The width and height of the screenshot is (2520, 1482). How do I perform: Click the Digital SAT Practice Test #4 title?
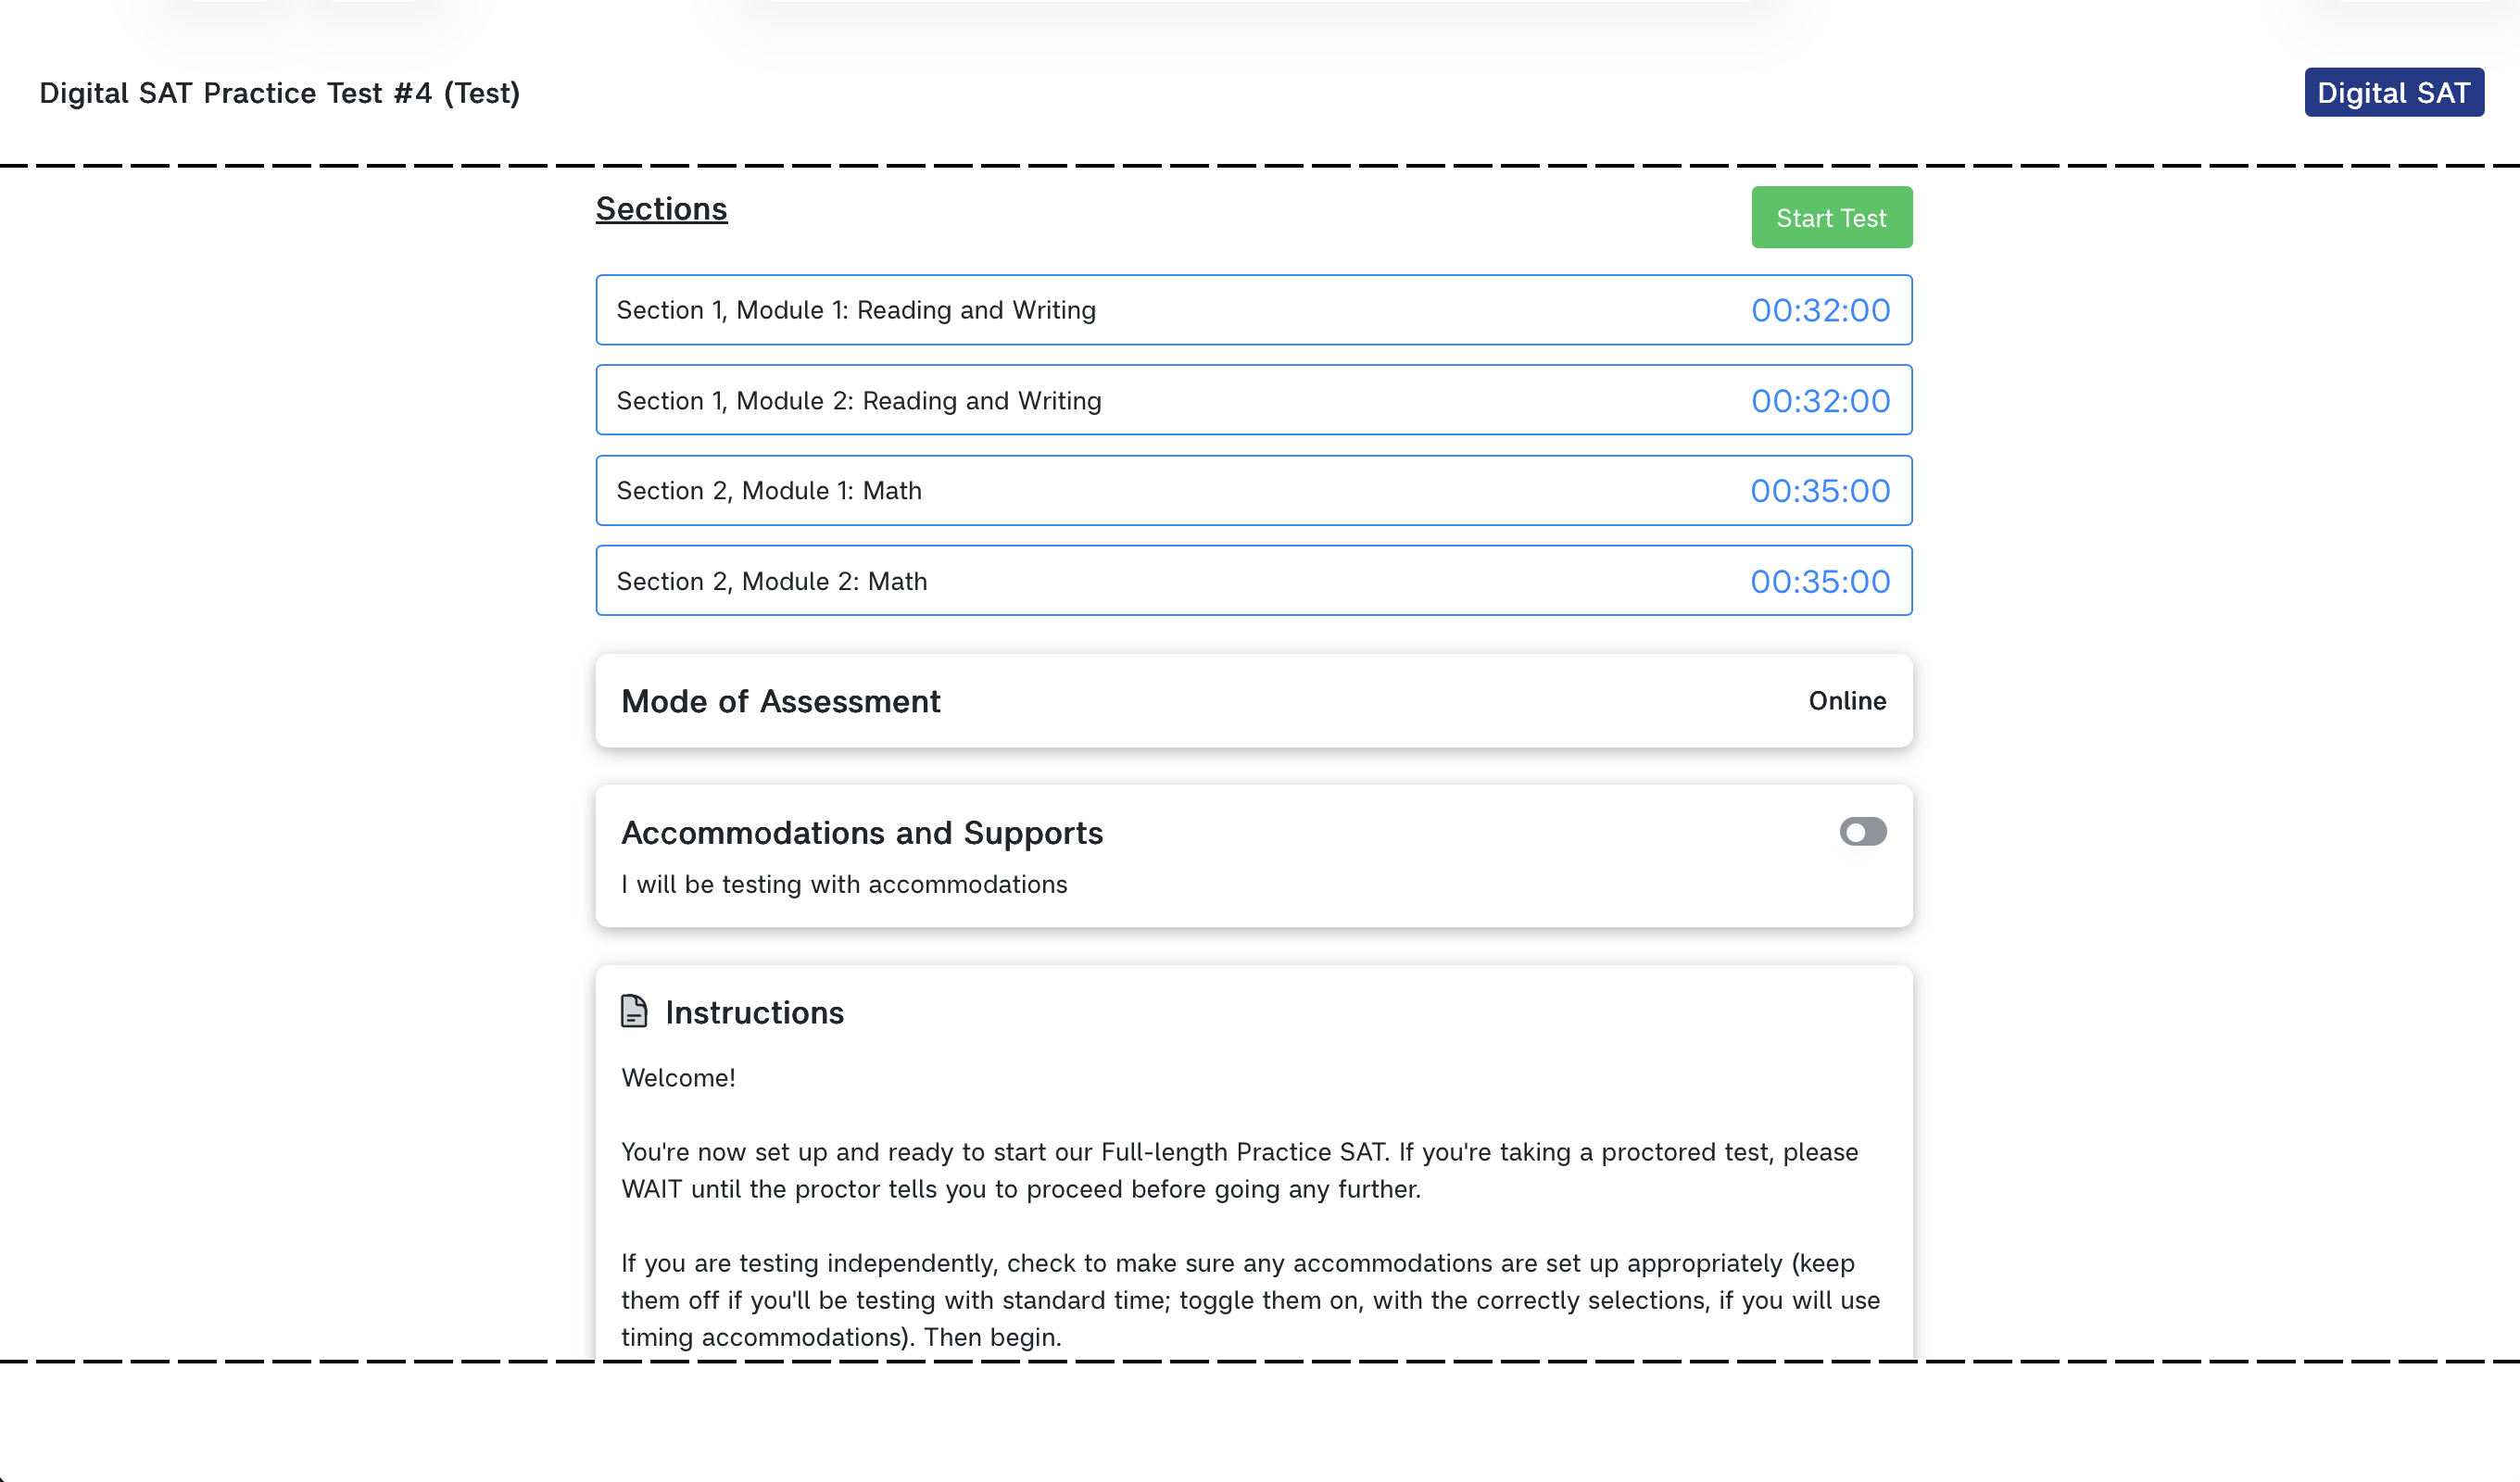tap(279, 93)
